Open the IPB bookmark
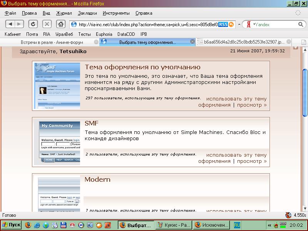This screenshot has height=231, width=308. pyautogui.click(x=144, y=34)
